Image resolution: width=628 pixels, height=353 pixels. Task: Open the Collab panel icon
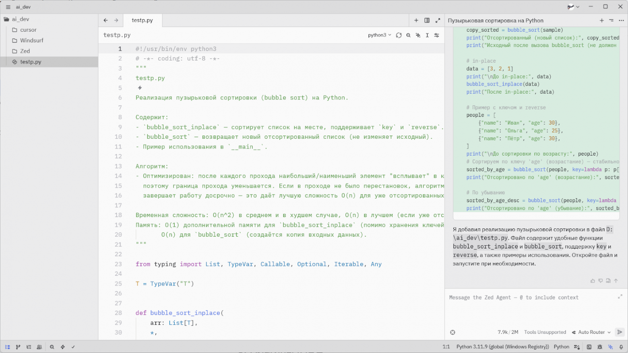point(39,347)
